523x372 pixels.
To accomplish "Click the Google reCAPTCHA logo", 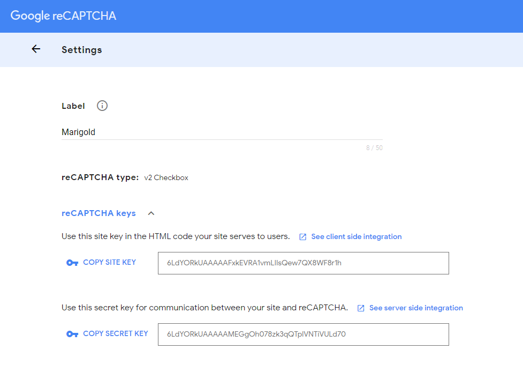I will [x=63, y=16].
